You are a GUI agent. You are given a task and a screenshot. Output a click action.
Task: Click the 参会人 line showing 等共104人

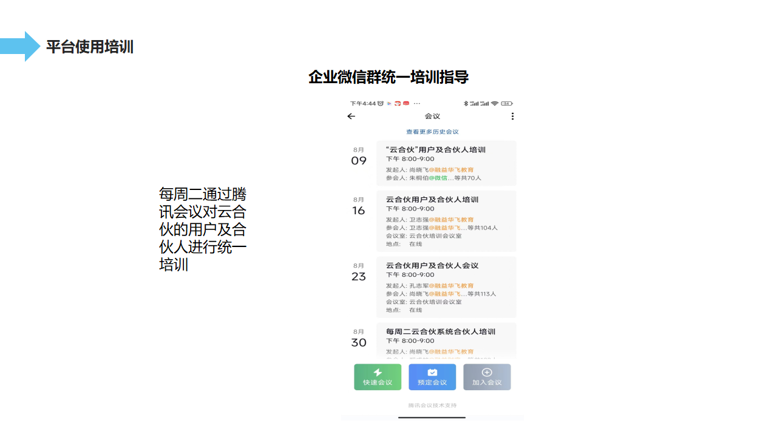[x=442, y=228]
